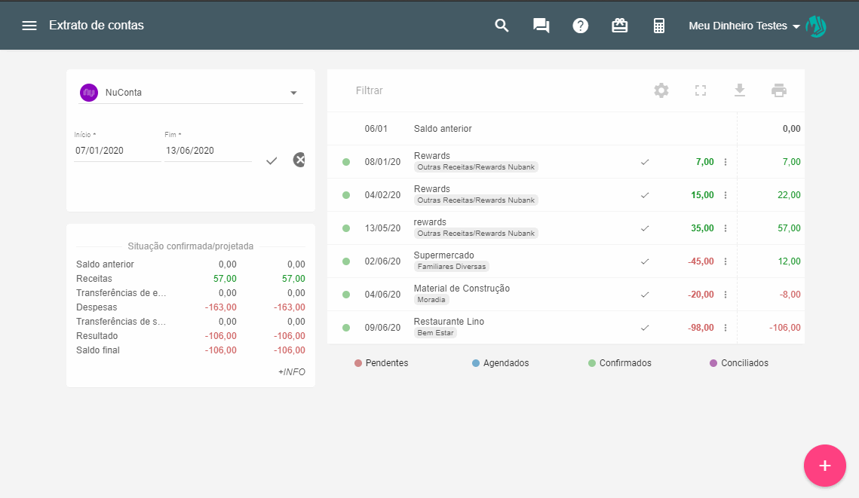Click the search magnifier icon

[502, 26]
